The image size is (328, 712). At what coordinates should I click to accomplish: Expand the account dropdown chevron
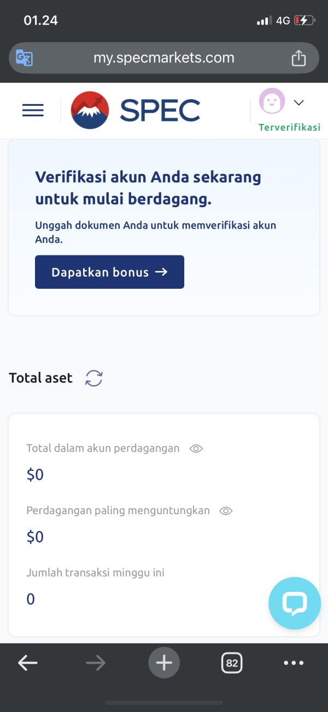coord(298,102)
